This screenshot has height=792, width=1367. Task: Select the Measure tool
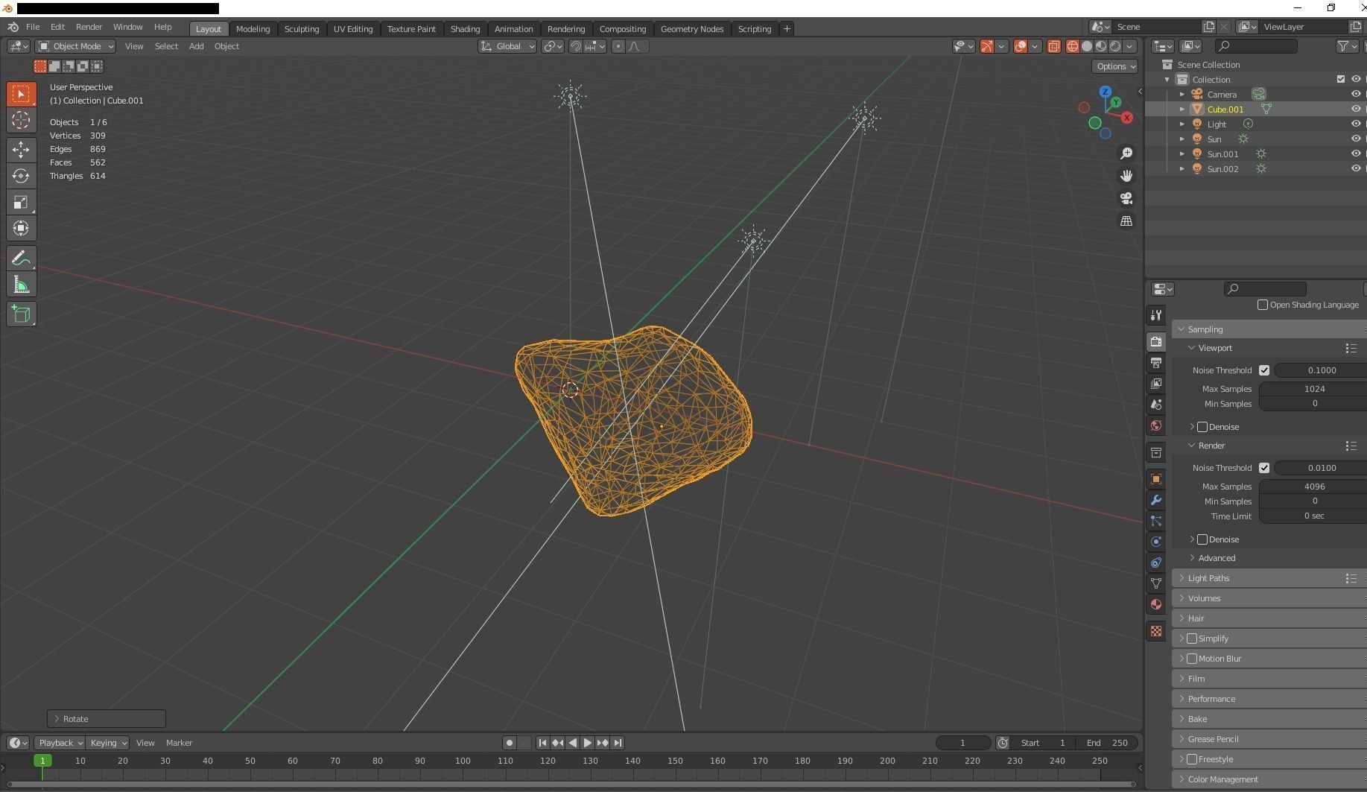pyautogui.click(x=21, y=285)
